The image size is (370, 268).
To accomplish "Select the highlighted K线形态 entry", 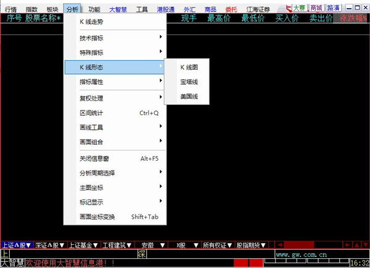I will click(115, 67).
